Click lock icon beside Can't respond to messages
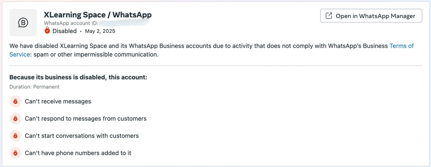The height and width of the screenshot is (167, 431). (15, 119)
